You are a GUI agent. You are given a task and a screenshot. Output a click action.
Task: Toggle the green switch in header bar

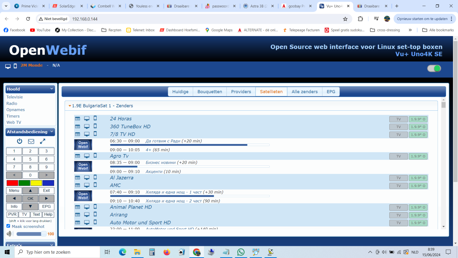pyautogui.click(x=434, y=68)
